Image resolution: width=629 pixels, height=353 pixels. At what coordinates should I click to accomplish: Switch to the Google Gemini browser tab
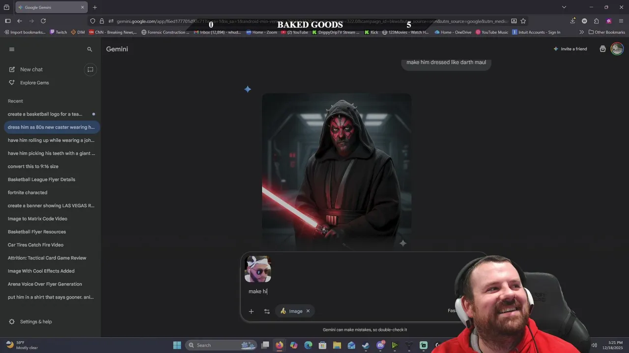click(x=52, y=7)
